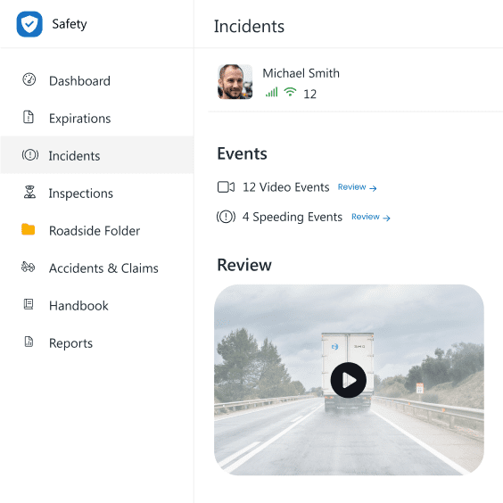Click the green Wi-Fi icon
The height and width of the screenshot is (503, 503).
click(x=290, y=92)
